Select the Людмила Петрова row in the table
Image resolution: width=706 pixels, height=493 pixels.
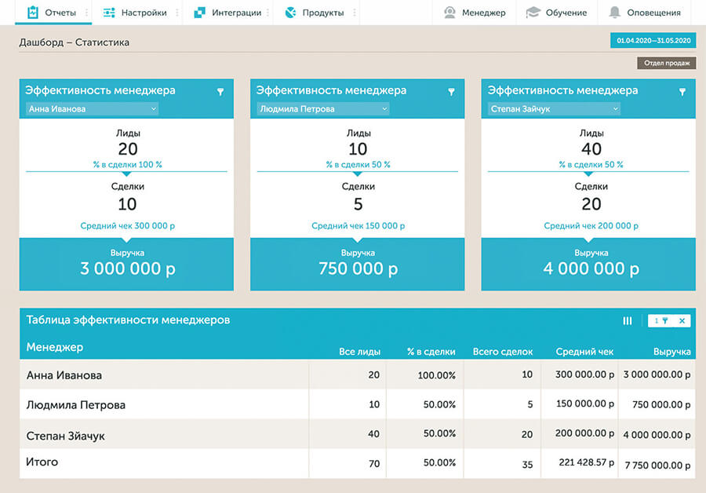[x=76, y=405]
